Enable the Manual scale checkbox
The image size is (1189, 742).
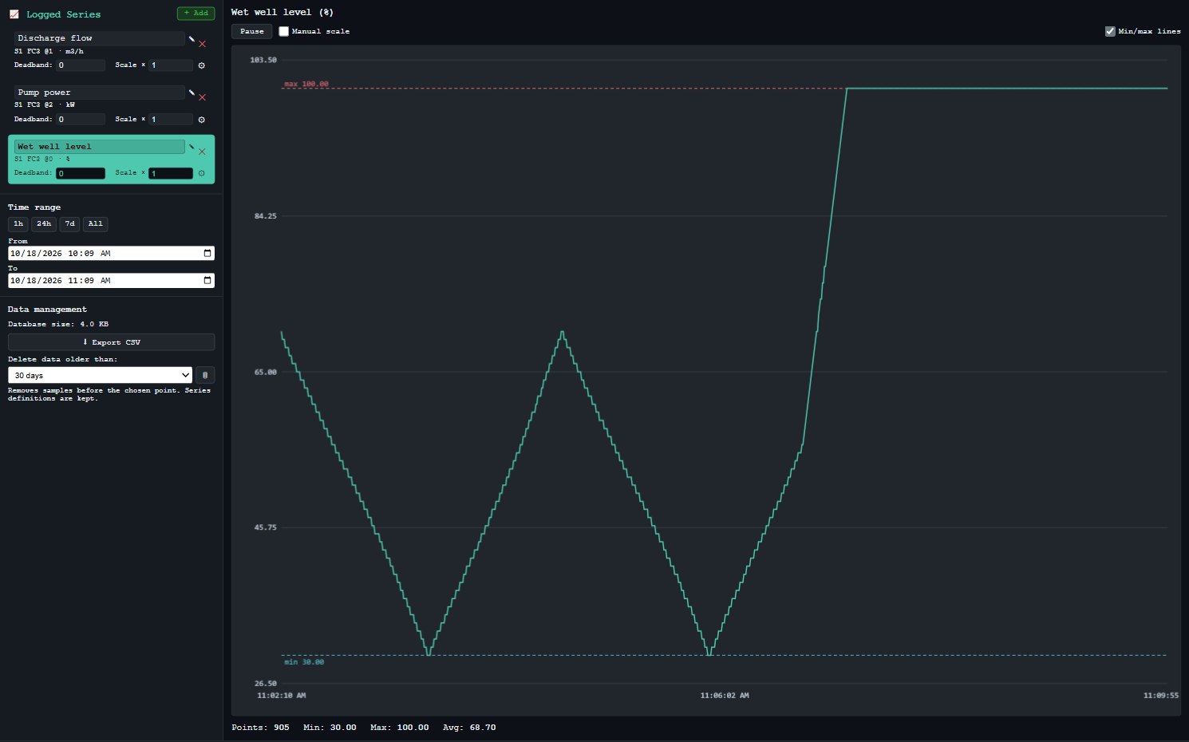pyautogui.click(x=283, y=31)
